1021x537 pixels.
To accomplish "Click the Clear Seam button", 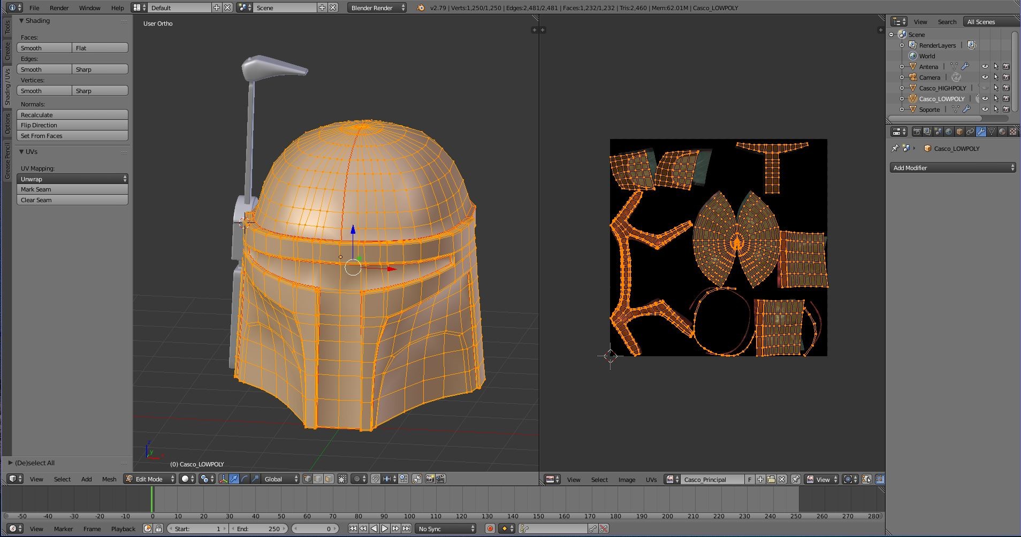I will 72,200.
